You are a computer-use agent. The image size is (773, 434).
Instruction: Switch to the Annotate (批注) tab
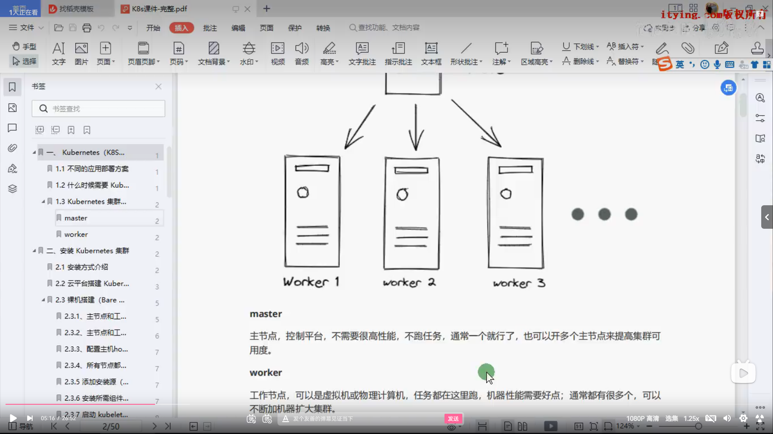coord(210,28)
